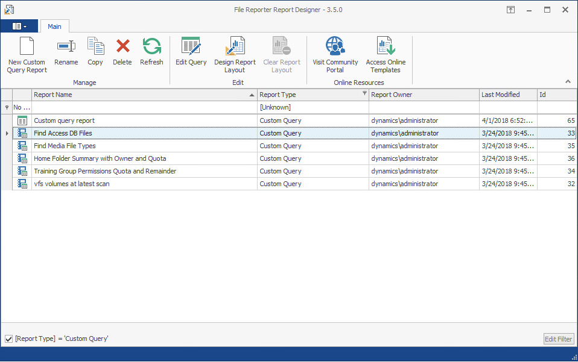Screen dimensions: 578x362
Task: Uncheck the Report Type filter checkbox
Action: click(x=8, y=339)
